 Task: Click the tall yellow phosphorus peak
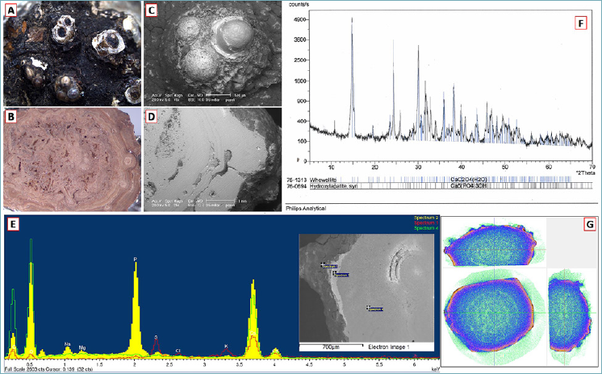[x=135, y=309]
